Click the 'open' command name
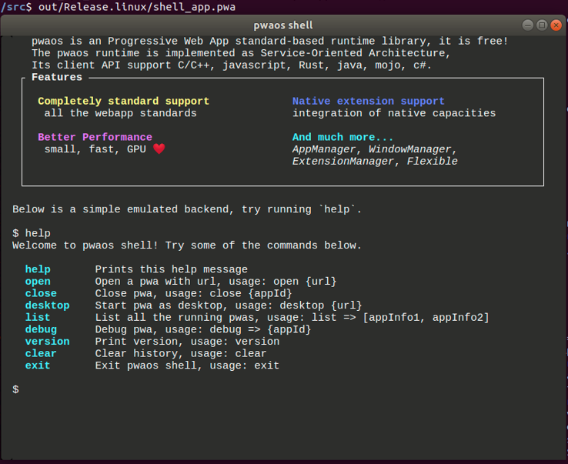The width and height of the screenshot is (568, 464). (x=38, y=282)
